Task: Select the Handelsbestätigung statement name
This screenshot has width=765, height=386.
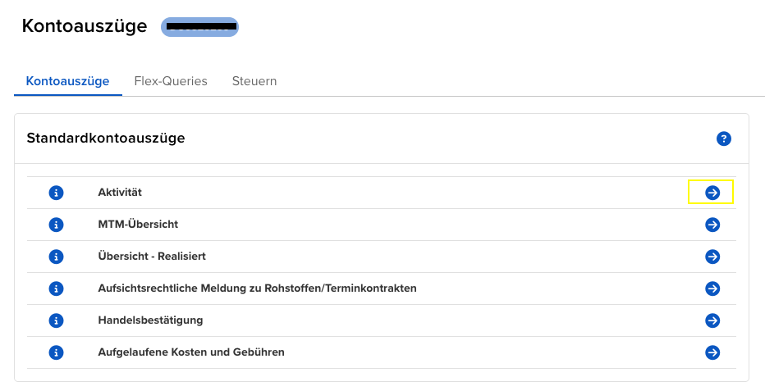Action: (x=150, y=320)
